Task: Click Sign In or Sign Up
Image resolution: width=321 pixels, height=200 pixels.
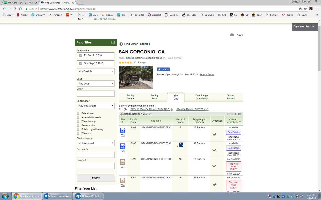Action: coord(304,26)
